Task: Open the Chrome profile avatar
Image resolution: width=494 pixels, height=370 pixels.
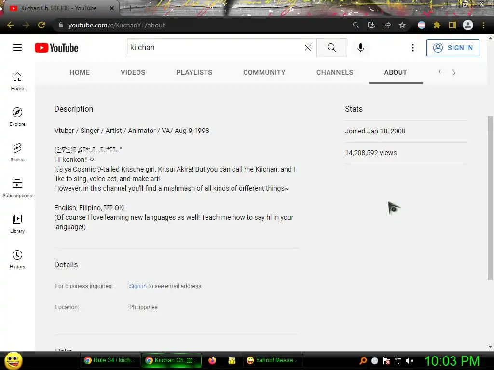Action: click(x=468, y=25)
